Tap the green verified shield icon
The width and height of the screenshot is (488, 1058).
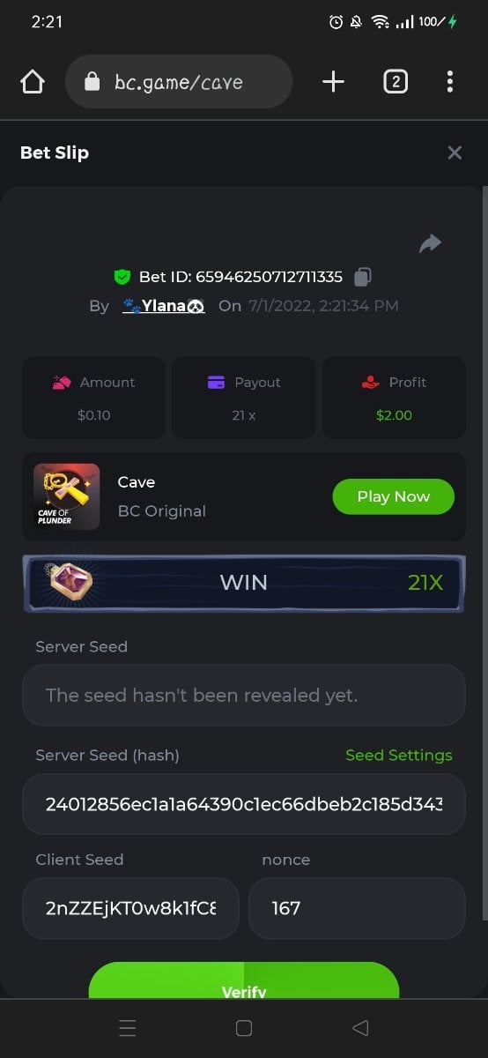(122, 277)
